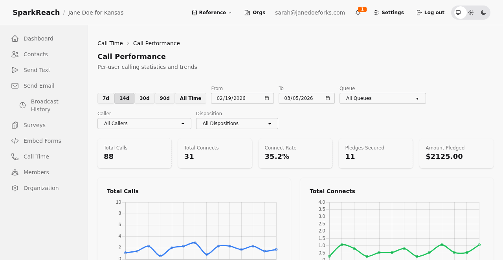This screenshot has height=260, width=503.
Task: Click the Broadcast History clock icon
Action: [x=23, y=105]
